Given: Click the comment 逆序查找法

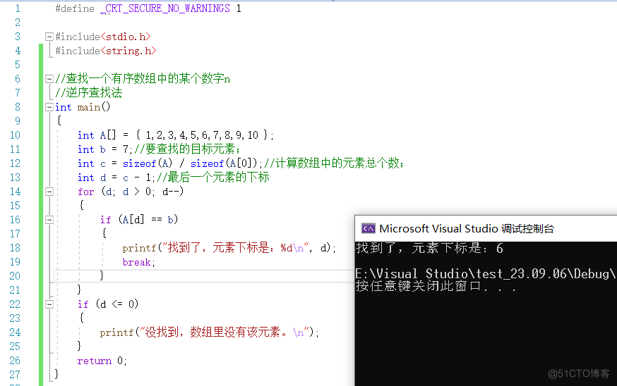Looking at the screenshot, I should [x=89, y=93].
